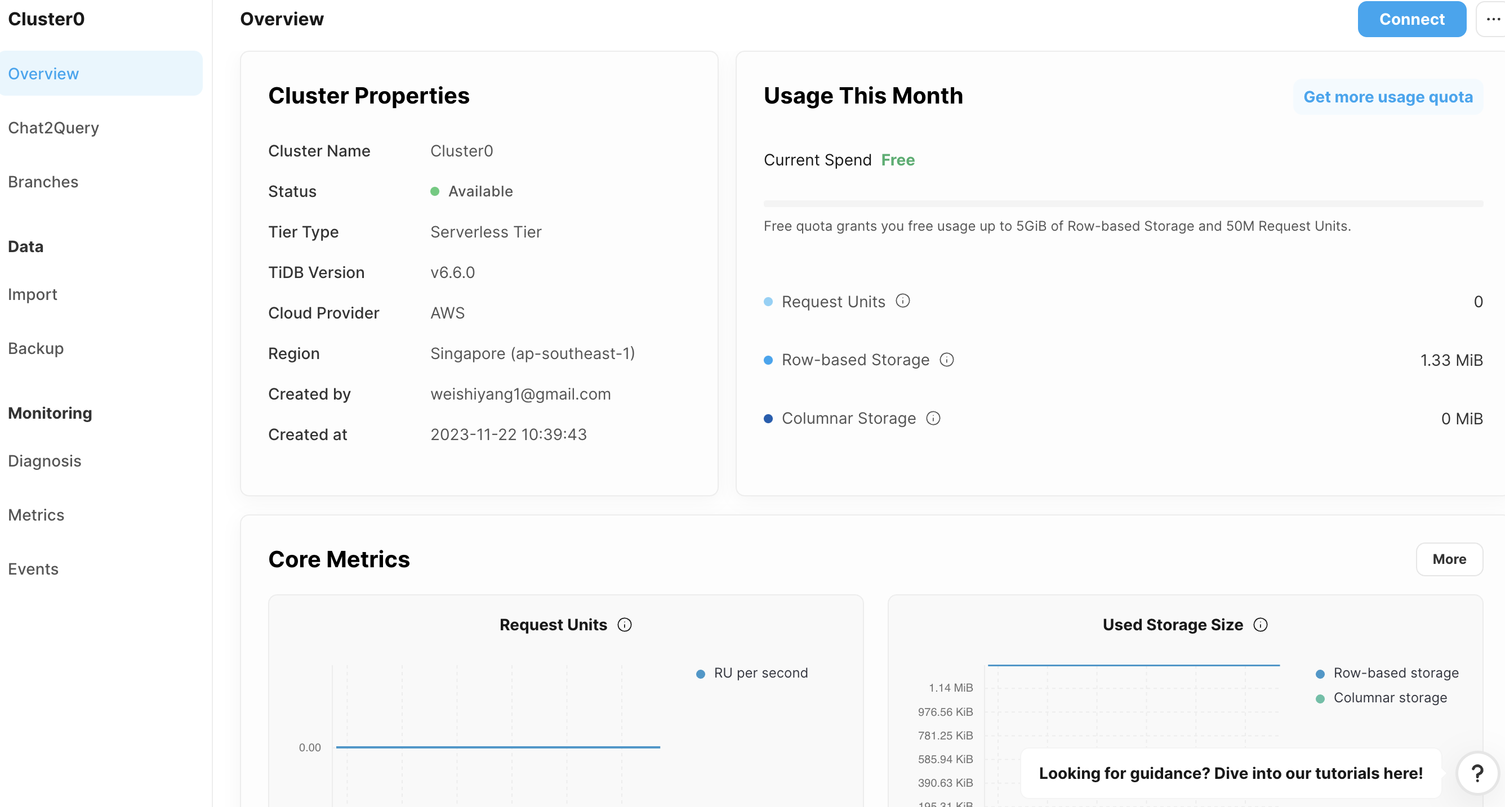This screenshot has width=1505, height=807.
Task: Open the three-dots more actions menu
Action: coord(1491,19)
